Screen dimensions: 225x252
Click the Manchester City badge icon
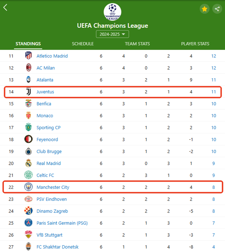28,187
